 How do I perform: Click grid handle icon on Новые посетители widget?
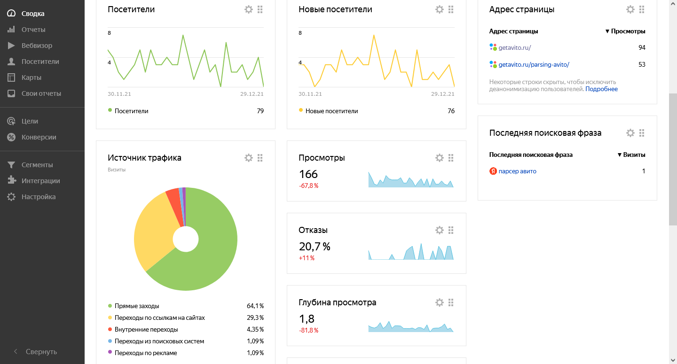pyautogui.click(x=451, y=9)
